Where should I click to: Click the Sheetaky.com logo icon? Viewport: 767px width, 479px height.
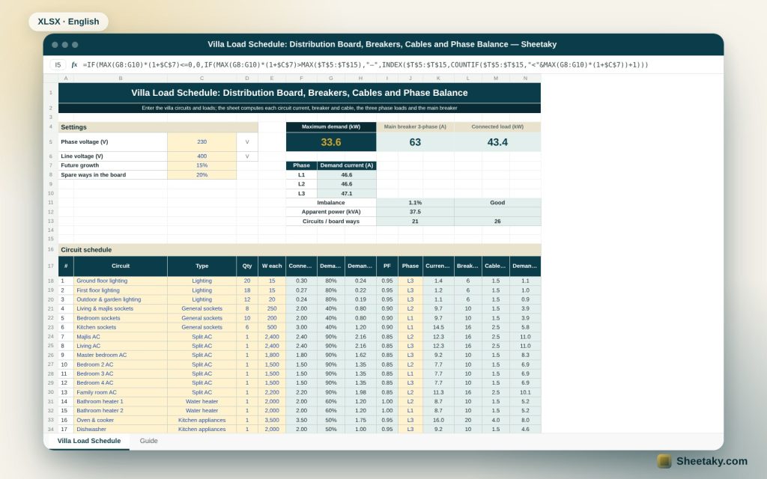(x=664, y=461)
